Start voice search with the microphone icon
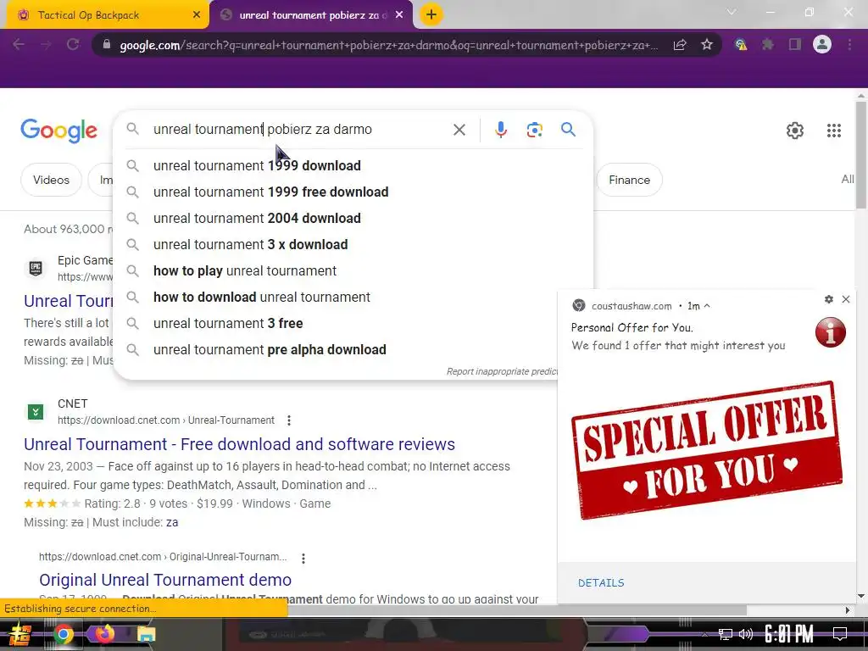 [x=500, y=130]
